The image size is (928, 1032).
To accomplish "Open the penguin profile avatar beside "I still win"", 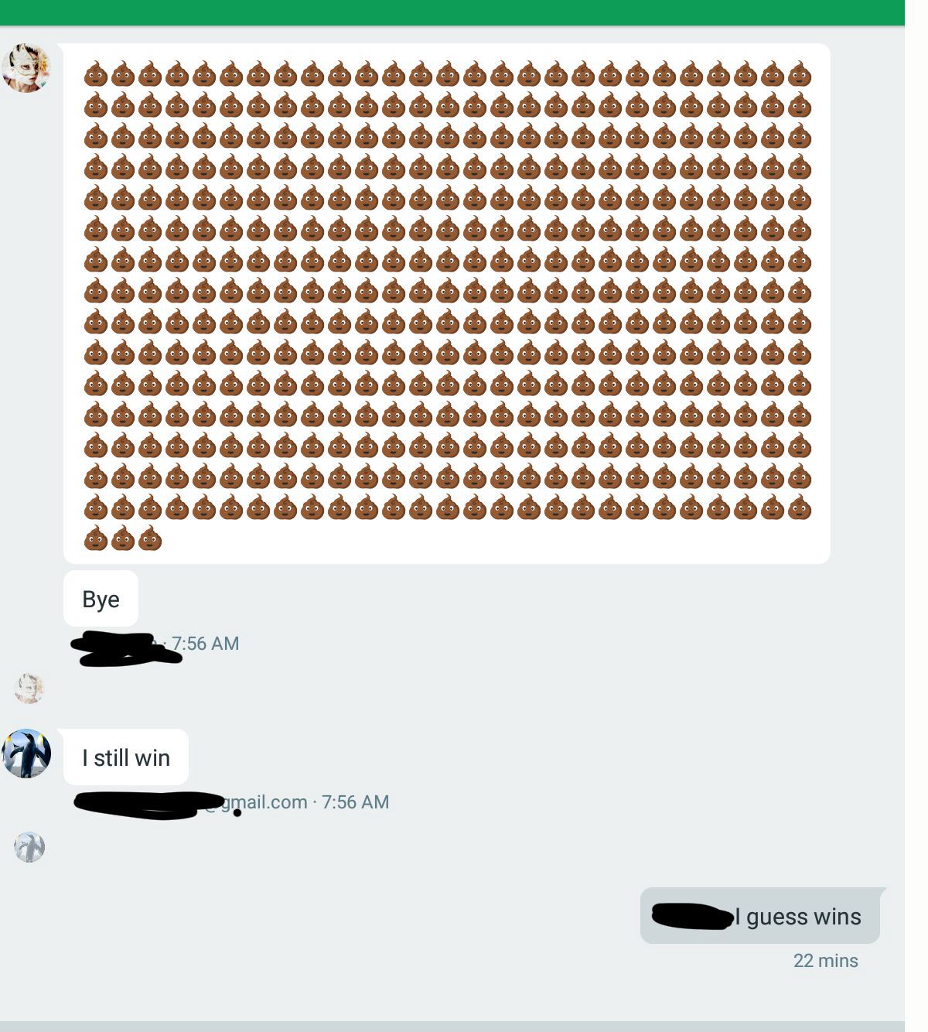I will click(x=26, y=753).
